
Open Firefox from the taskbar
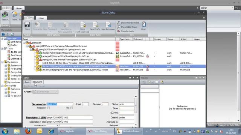click(x=28, y=131)
